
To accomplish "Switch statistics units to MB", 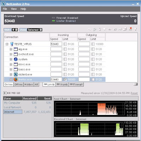I will pos(13,93).
